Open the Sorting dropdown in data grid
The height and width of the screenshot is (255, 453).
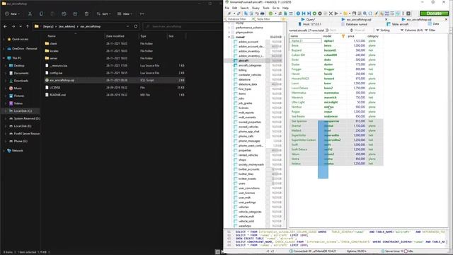pos(383,30)
